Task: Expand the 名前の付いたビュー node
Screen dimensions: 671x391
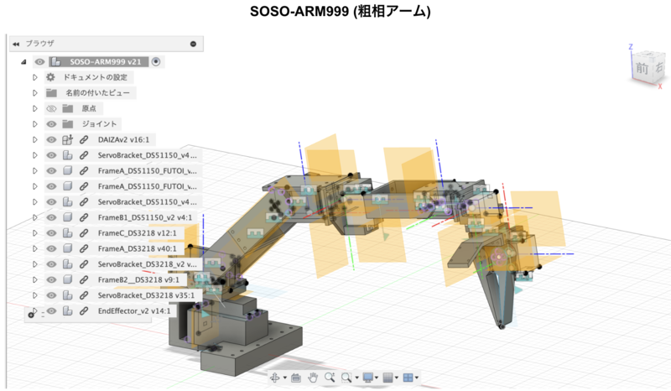Action: (35, 93)
